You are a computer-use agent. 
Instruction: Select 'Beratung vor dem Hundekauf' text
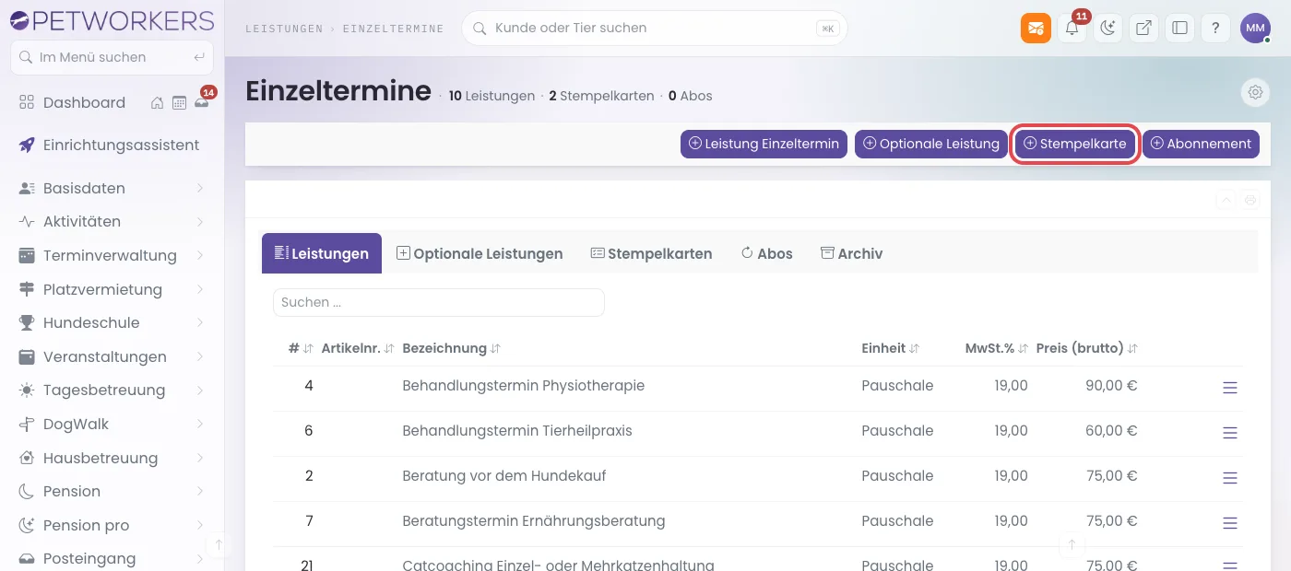coord(503,475)
